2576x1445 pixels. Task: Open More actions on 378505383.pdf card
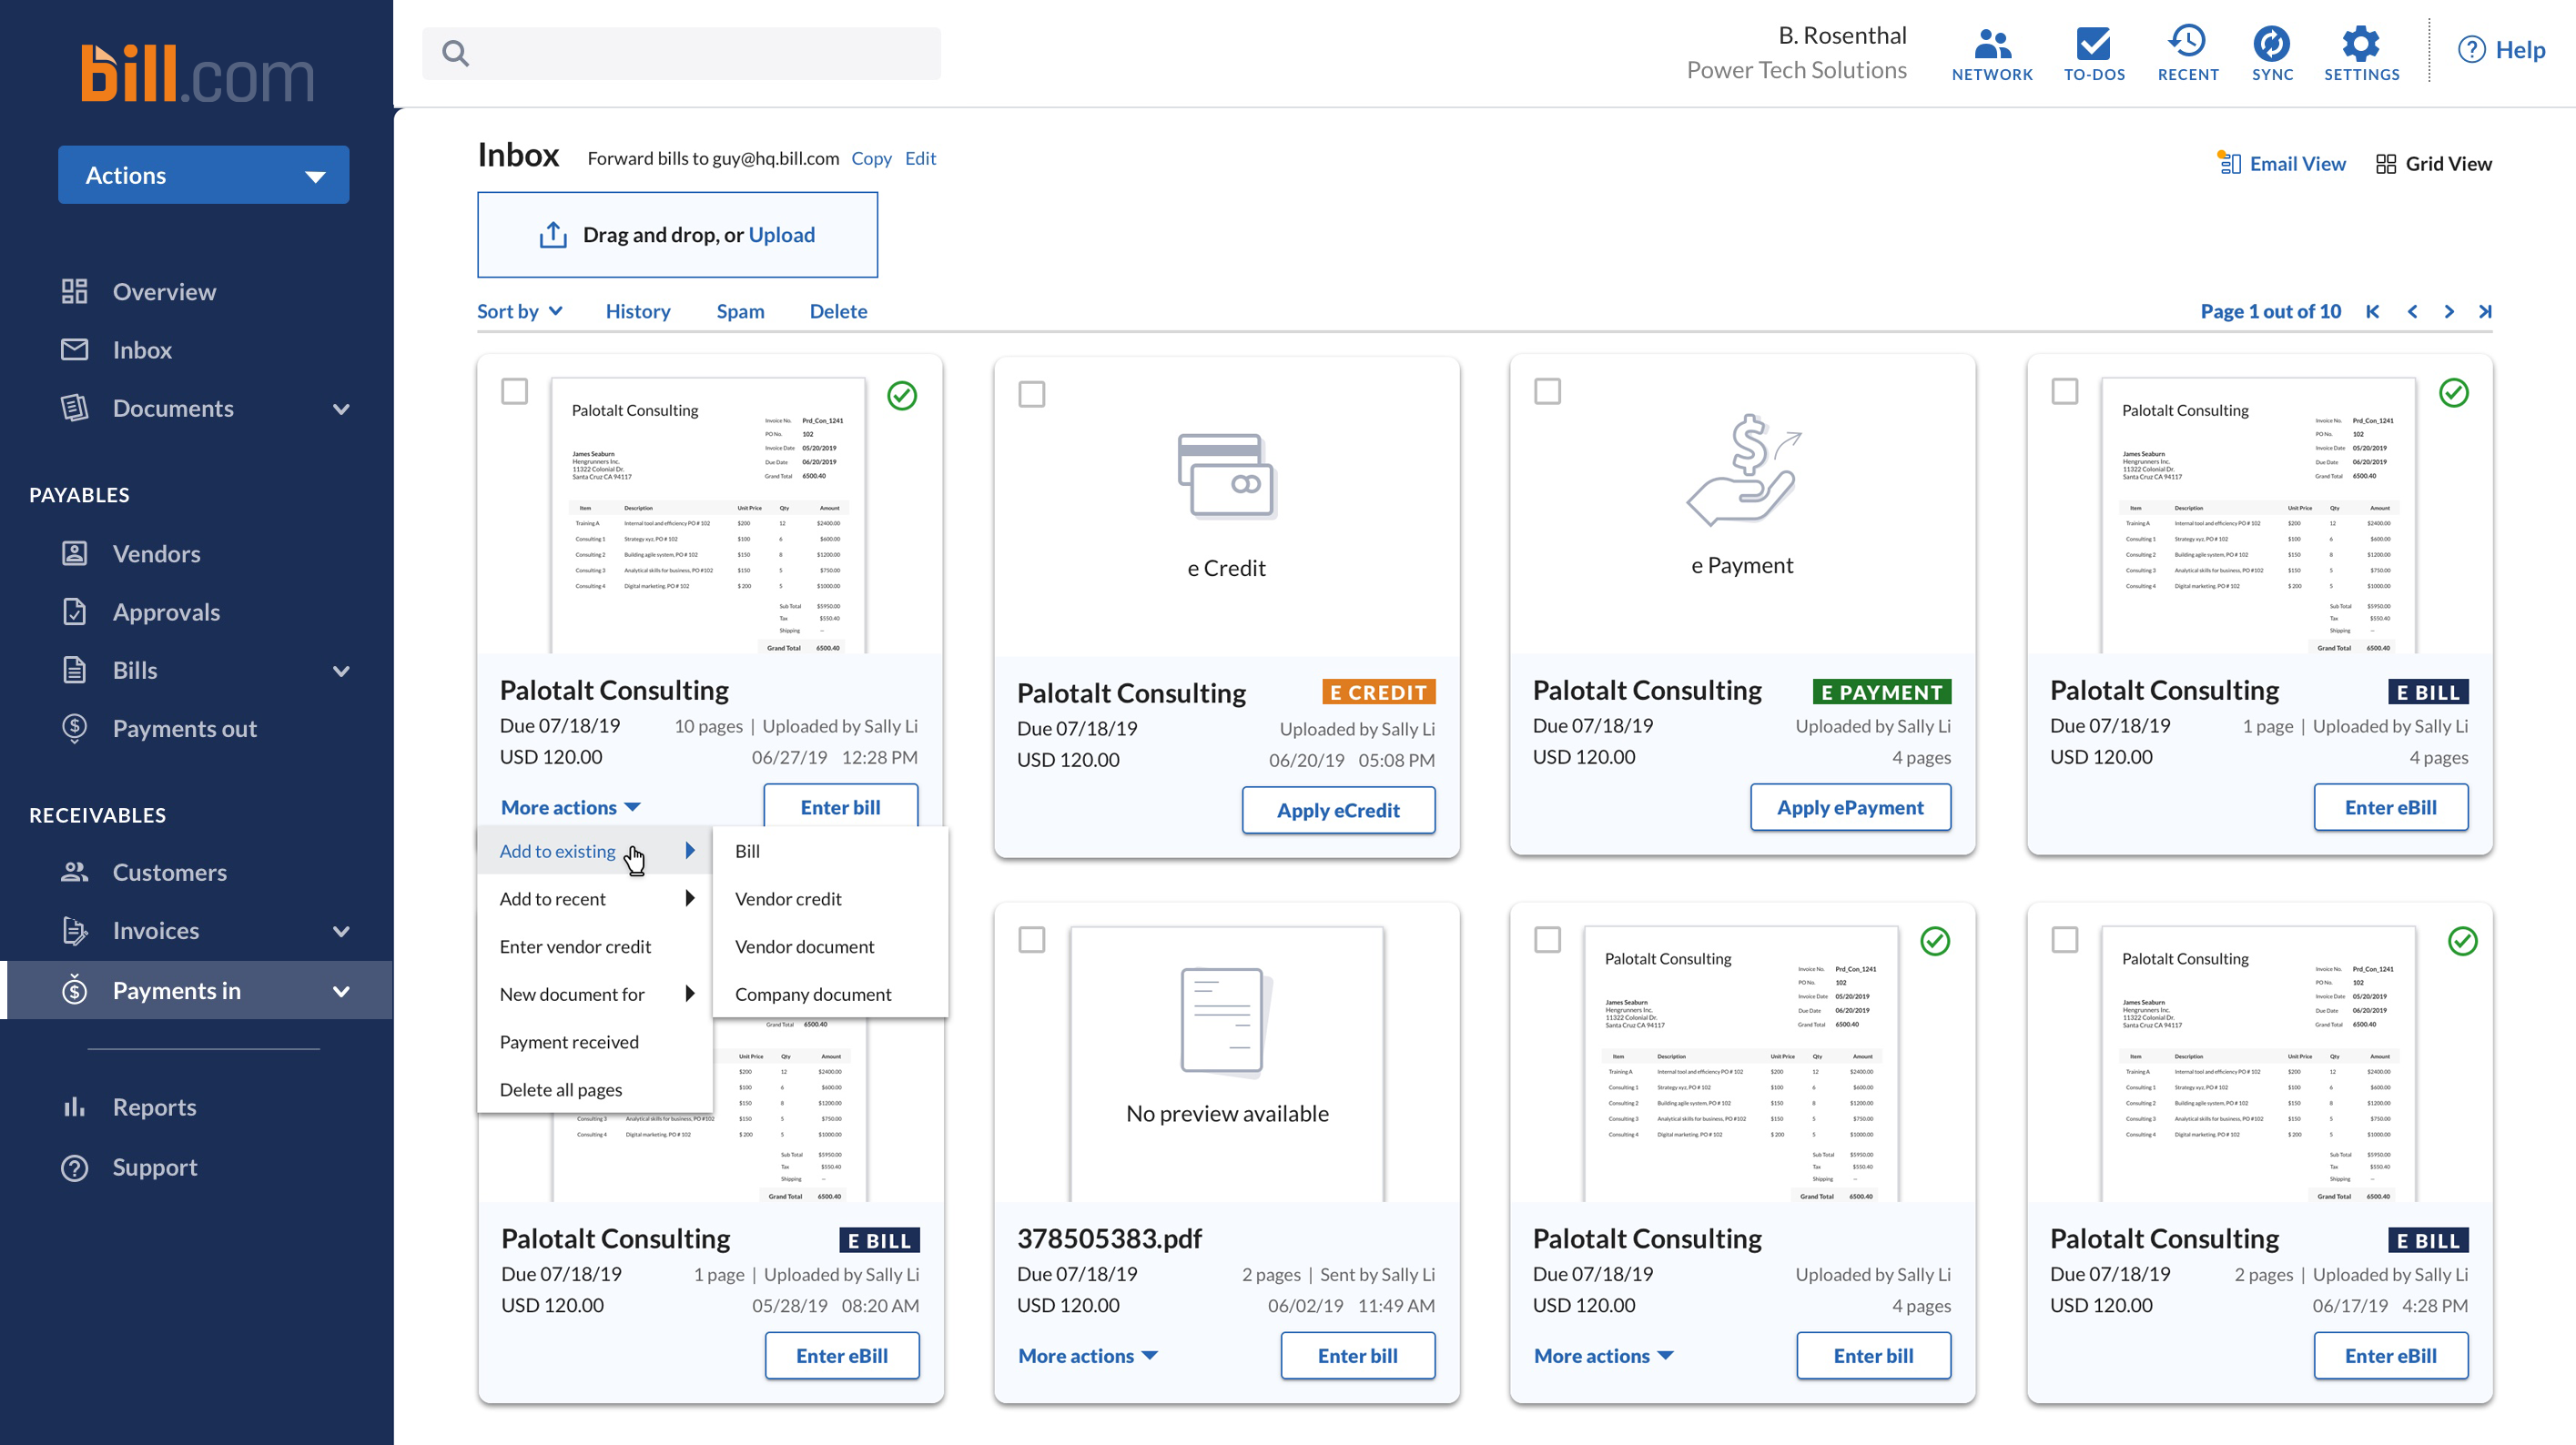pyautogui.click(x=1088, y=1356)
